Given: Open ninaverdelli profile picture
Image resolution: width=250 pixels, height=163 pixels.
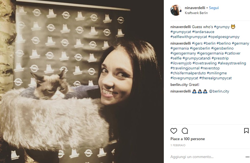Looking at the screenshot, I should tap(176, 10).
